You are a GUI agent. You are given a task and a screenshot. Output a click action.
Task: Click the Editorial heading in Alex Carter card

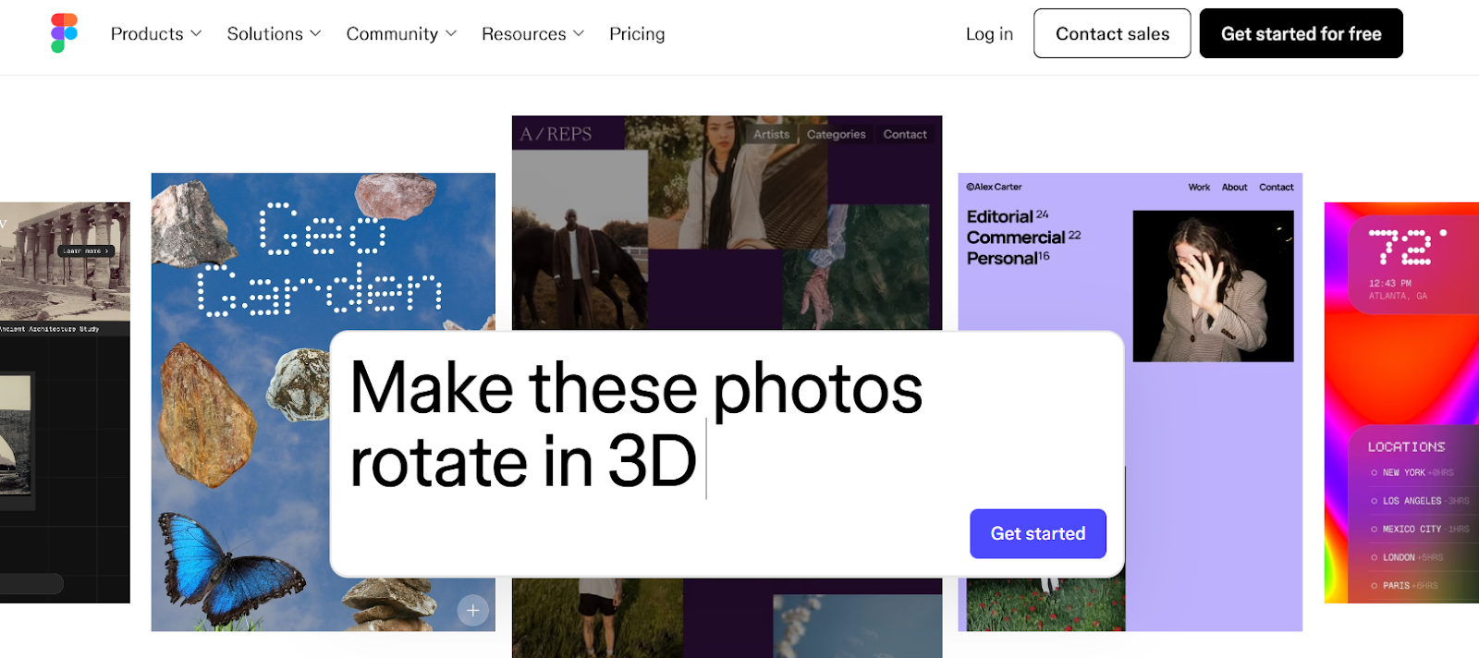(x=1000, y=217)
